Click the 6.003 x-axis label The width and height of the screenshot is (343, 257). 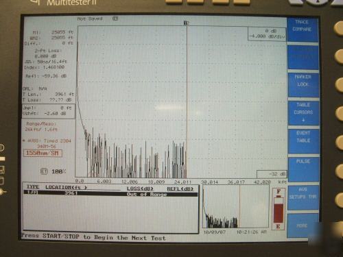click(x=104, y=182)
